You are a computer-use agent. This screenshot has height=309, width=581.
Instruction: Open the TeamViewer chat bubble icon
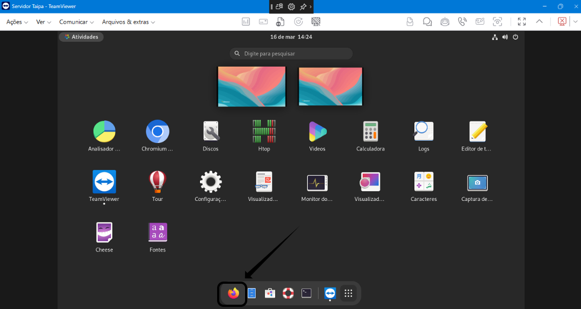pyautogui.click(x=427, y=22)
